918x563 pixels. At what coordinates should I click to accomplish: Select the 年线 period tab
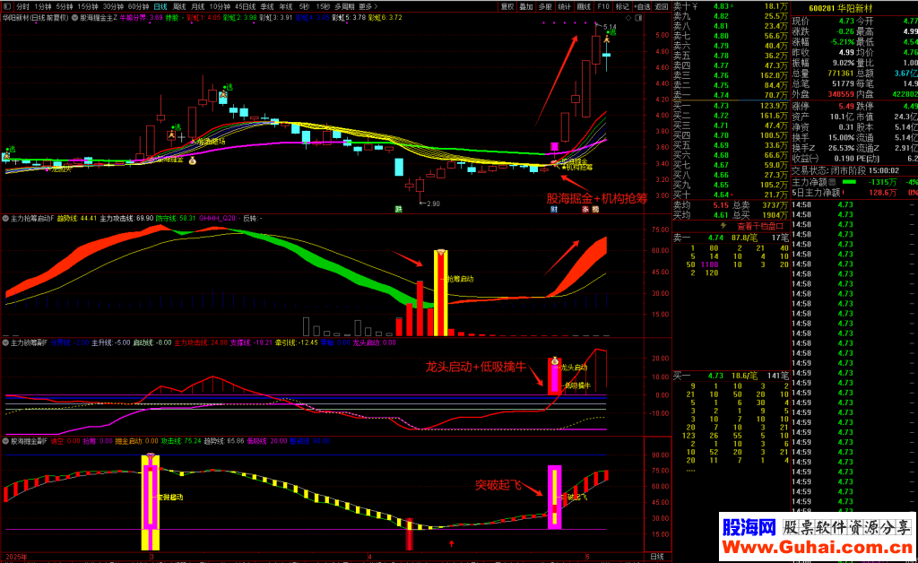coord(286,6)
